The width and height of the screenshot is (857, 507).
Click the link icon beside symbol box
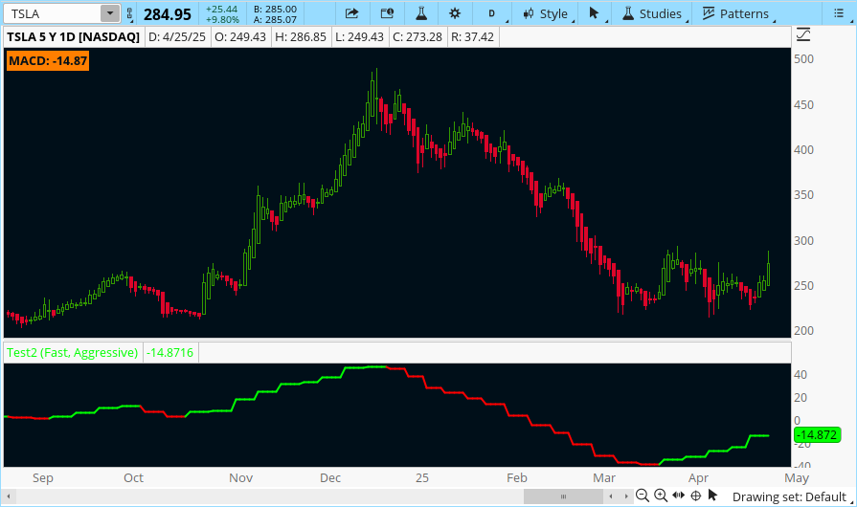click(129, 13)
